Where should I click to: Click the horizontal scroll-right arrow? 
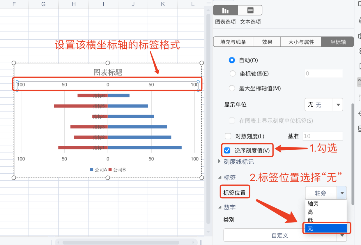pyautogui.click(x=193, y=242)
